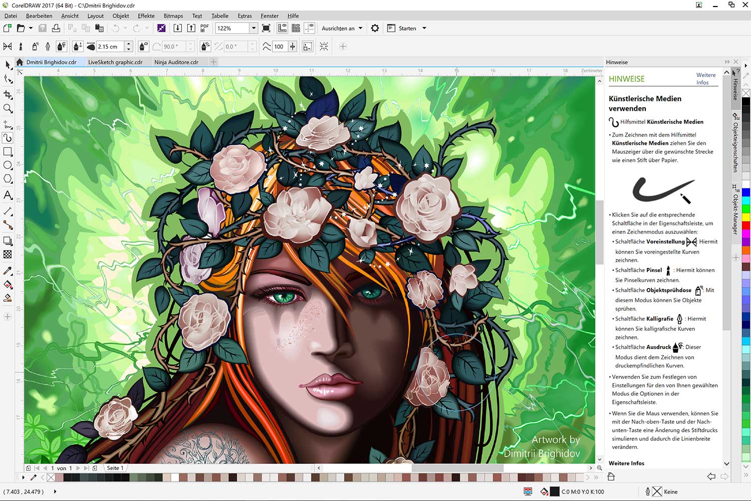Click the stroke width 2.15 cm field

pyautogui.click(x=110, y=47)
